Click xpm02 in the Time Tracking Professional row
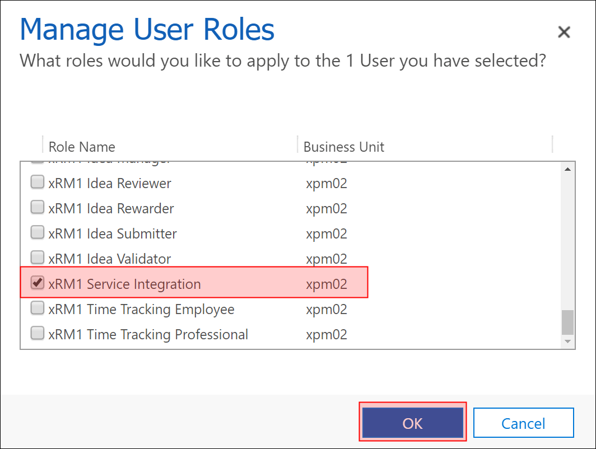The width and height of the screenshot is (596, 449). pyautogui.click(x=327, y=334)
